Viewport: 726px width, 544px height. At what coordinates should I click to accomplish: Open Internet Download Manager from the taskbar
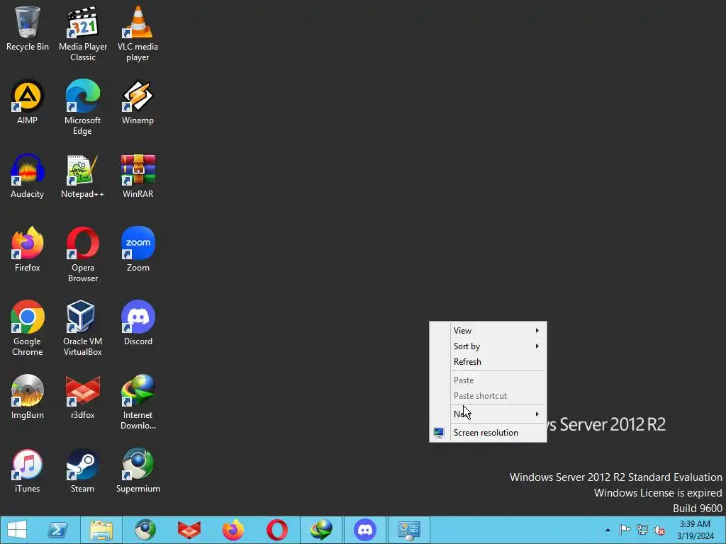[x=321, y=530]
